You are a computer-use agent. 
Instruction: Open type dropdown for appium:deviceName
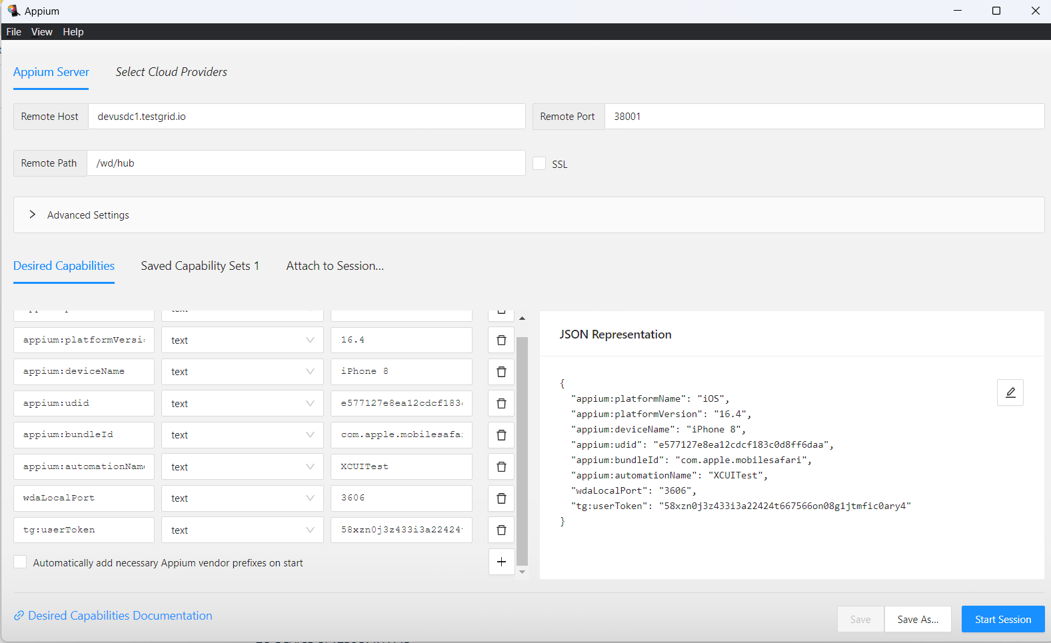tap(243, 372)
